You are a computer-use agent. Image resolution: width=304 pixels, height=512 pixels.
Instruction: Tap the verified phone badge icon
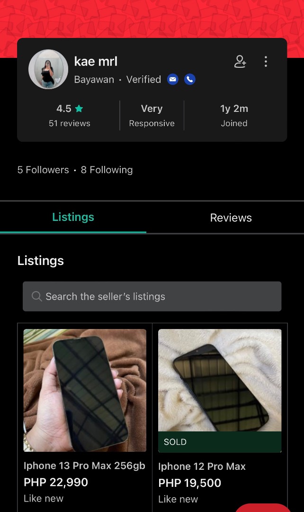pyautogui.click(x=190, y=79)
